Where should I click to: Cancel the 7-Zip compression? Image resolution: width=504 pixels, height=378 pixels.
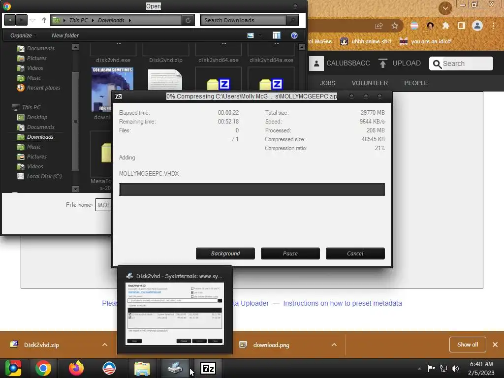pos(355,253)
